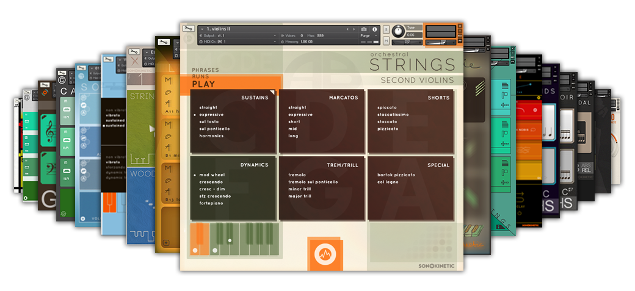Select major trill in TREM/TRILL
Screen dimensions: 635x291
pos(300,196)
